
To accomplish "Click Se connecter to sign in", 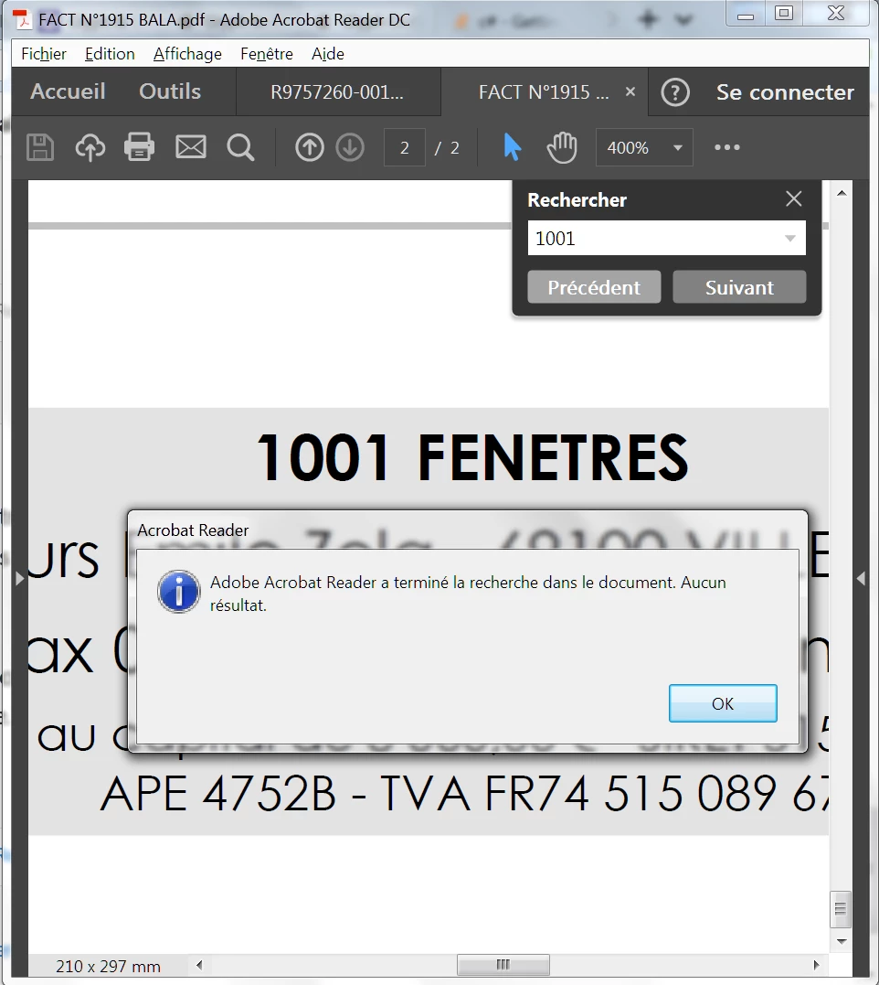I will (x=785, y=92).
